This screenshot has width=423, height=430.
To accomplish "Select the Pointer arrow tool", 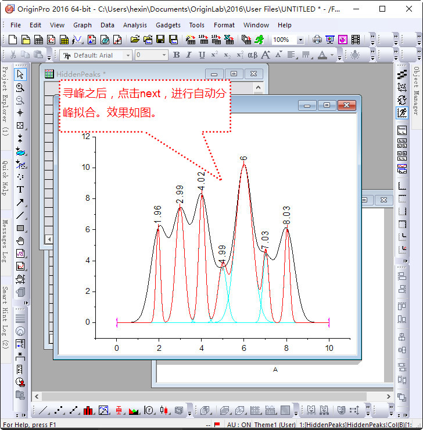I will click(20, 74).
